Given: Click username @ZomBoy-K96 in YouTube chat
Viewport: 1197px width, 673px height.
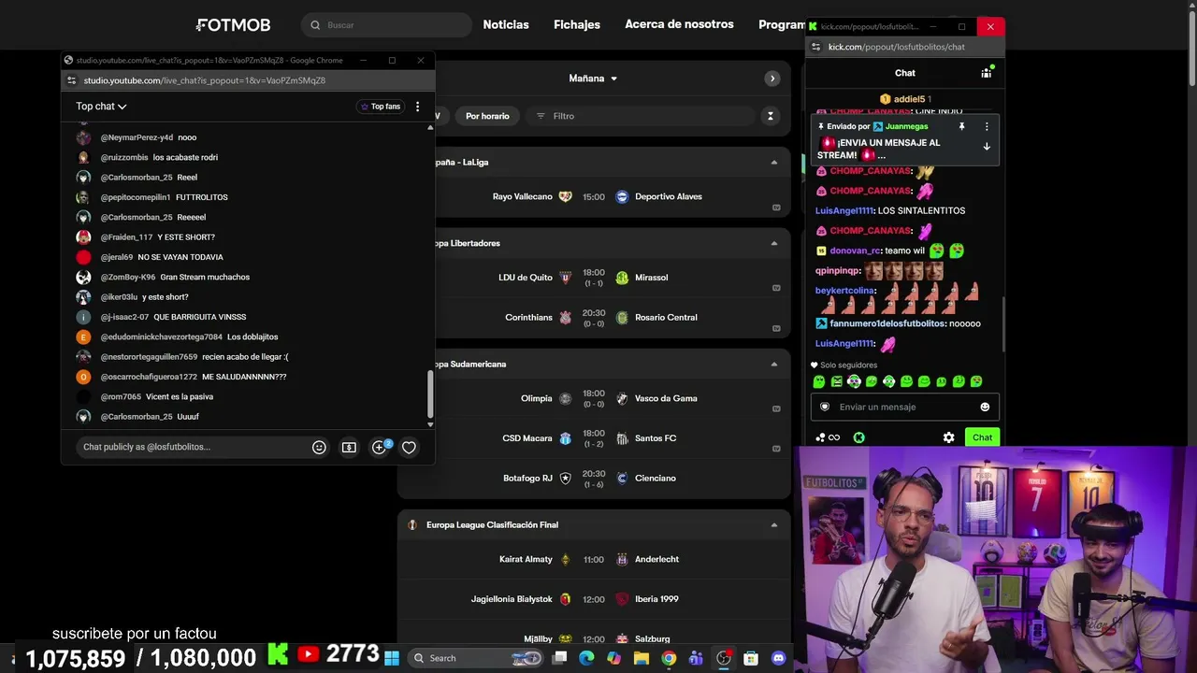Looking at the screenshot, I should click(128, 278).
